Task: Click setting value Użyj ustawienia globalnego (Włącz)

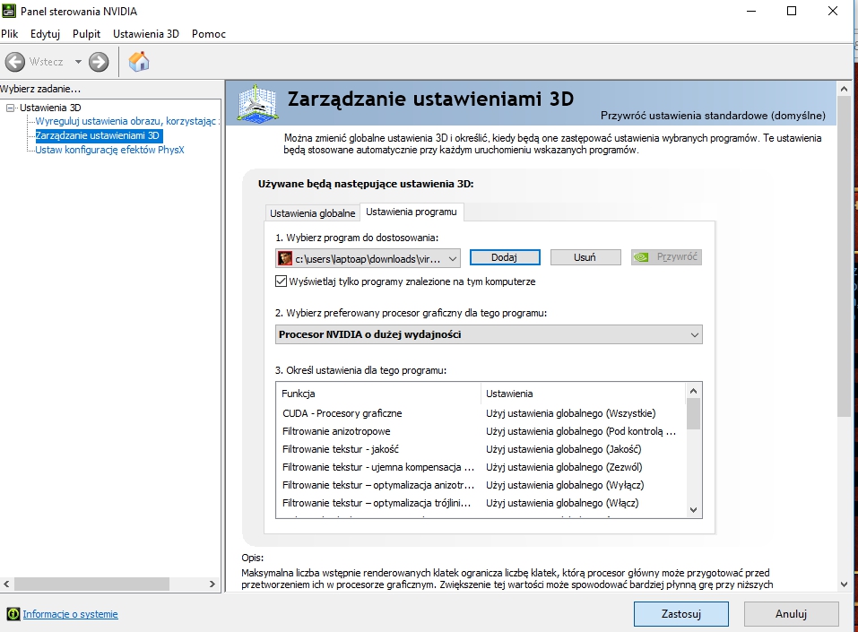Action: pos(562,503)
